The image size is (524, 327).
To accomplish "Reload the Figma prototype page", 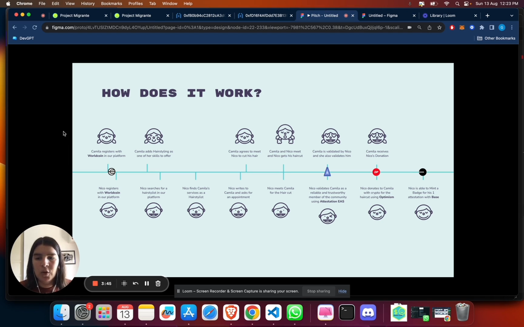I will click(35, 27).
